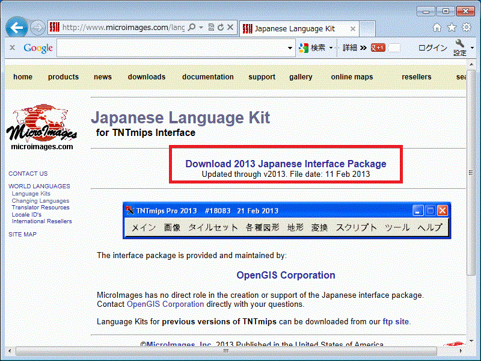Open the OpenGIS Corporation heading link
This screenshot has width=481, height=361.
point(286,275)
